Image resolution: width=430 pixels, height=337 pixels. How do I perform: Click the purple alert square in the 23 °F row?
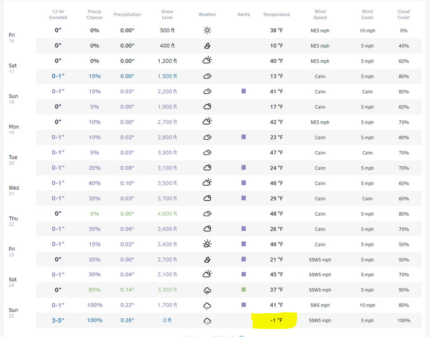tap(243, 137)
